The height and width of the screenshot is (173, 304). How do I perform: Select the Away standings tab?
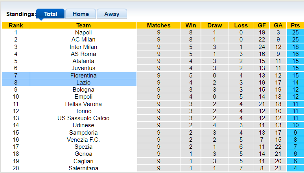[112, 14]
